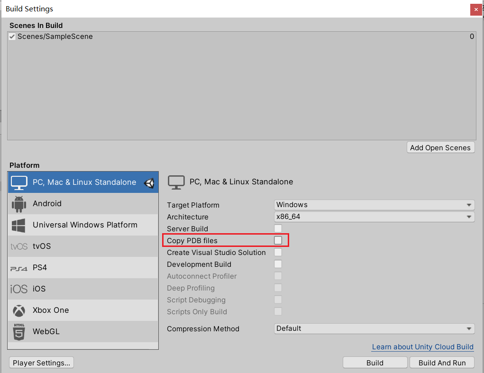The width and height of the screenshot is (484, 373).
Task: Click the iOS platform icon
Action: pos(19,289)
